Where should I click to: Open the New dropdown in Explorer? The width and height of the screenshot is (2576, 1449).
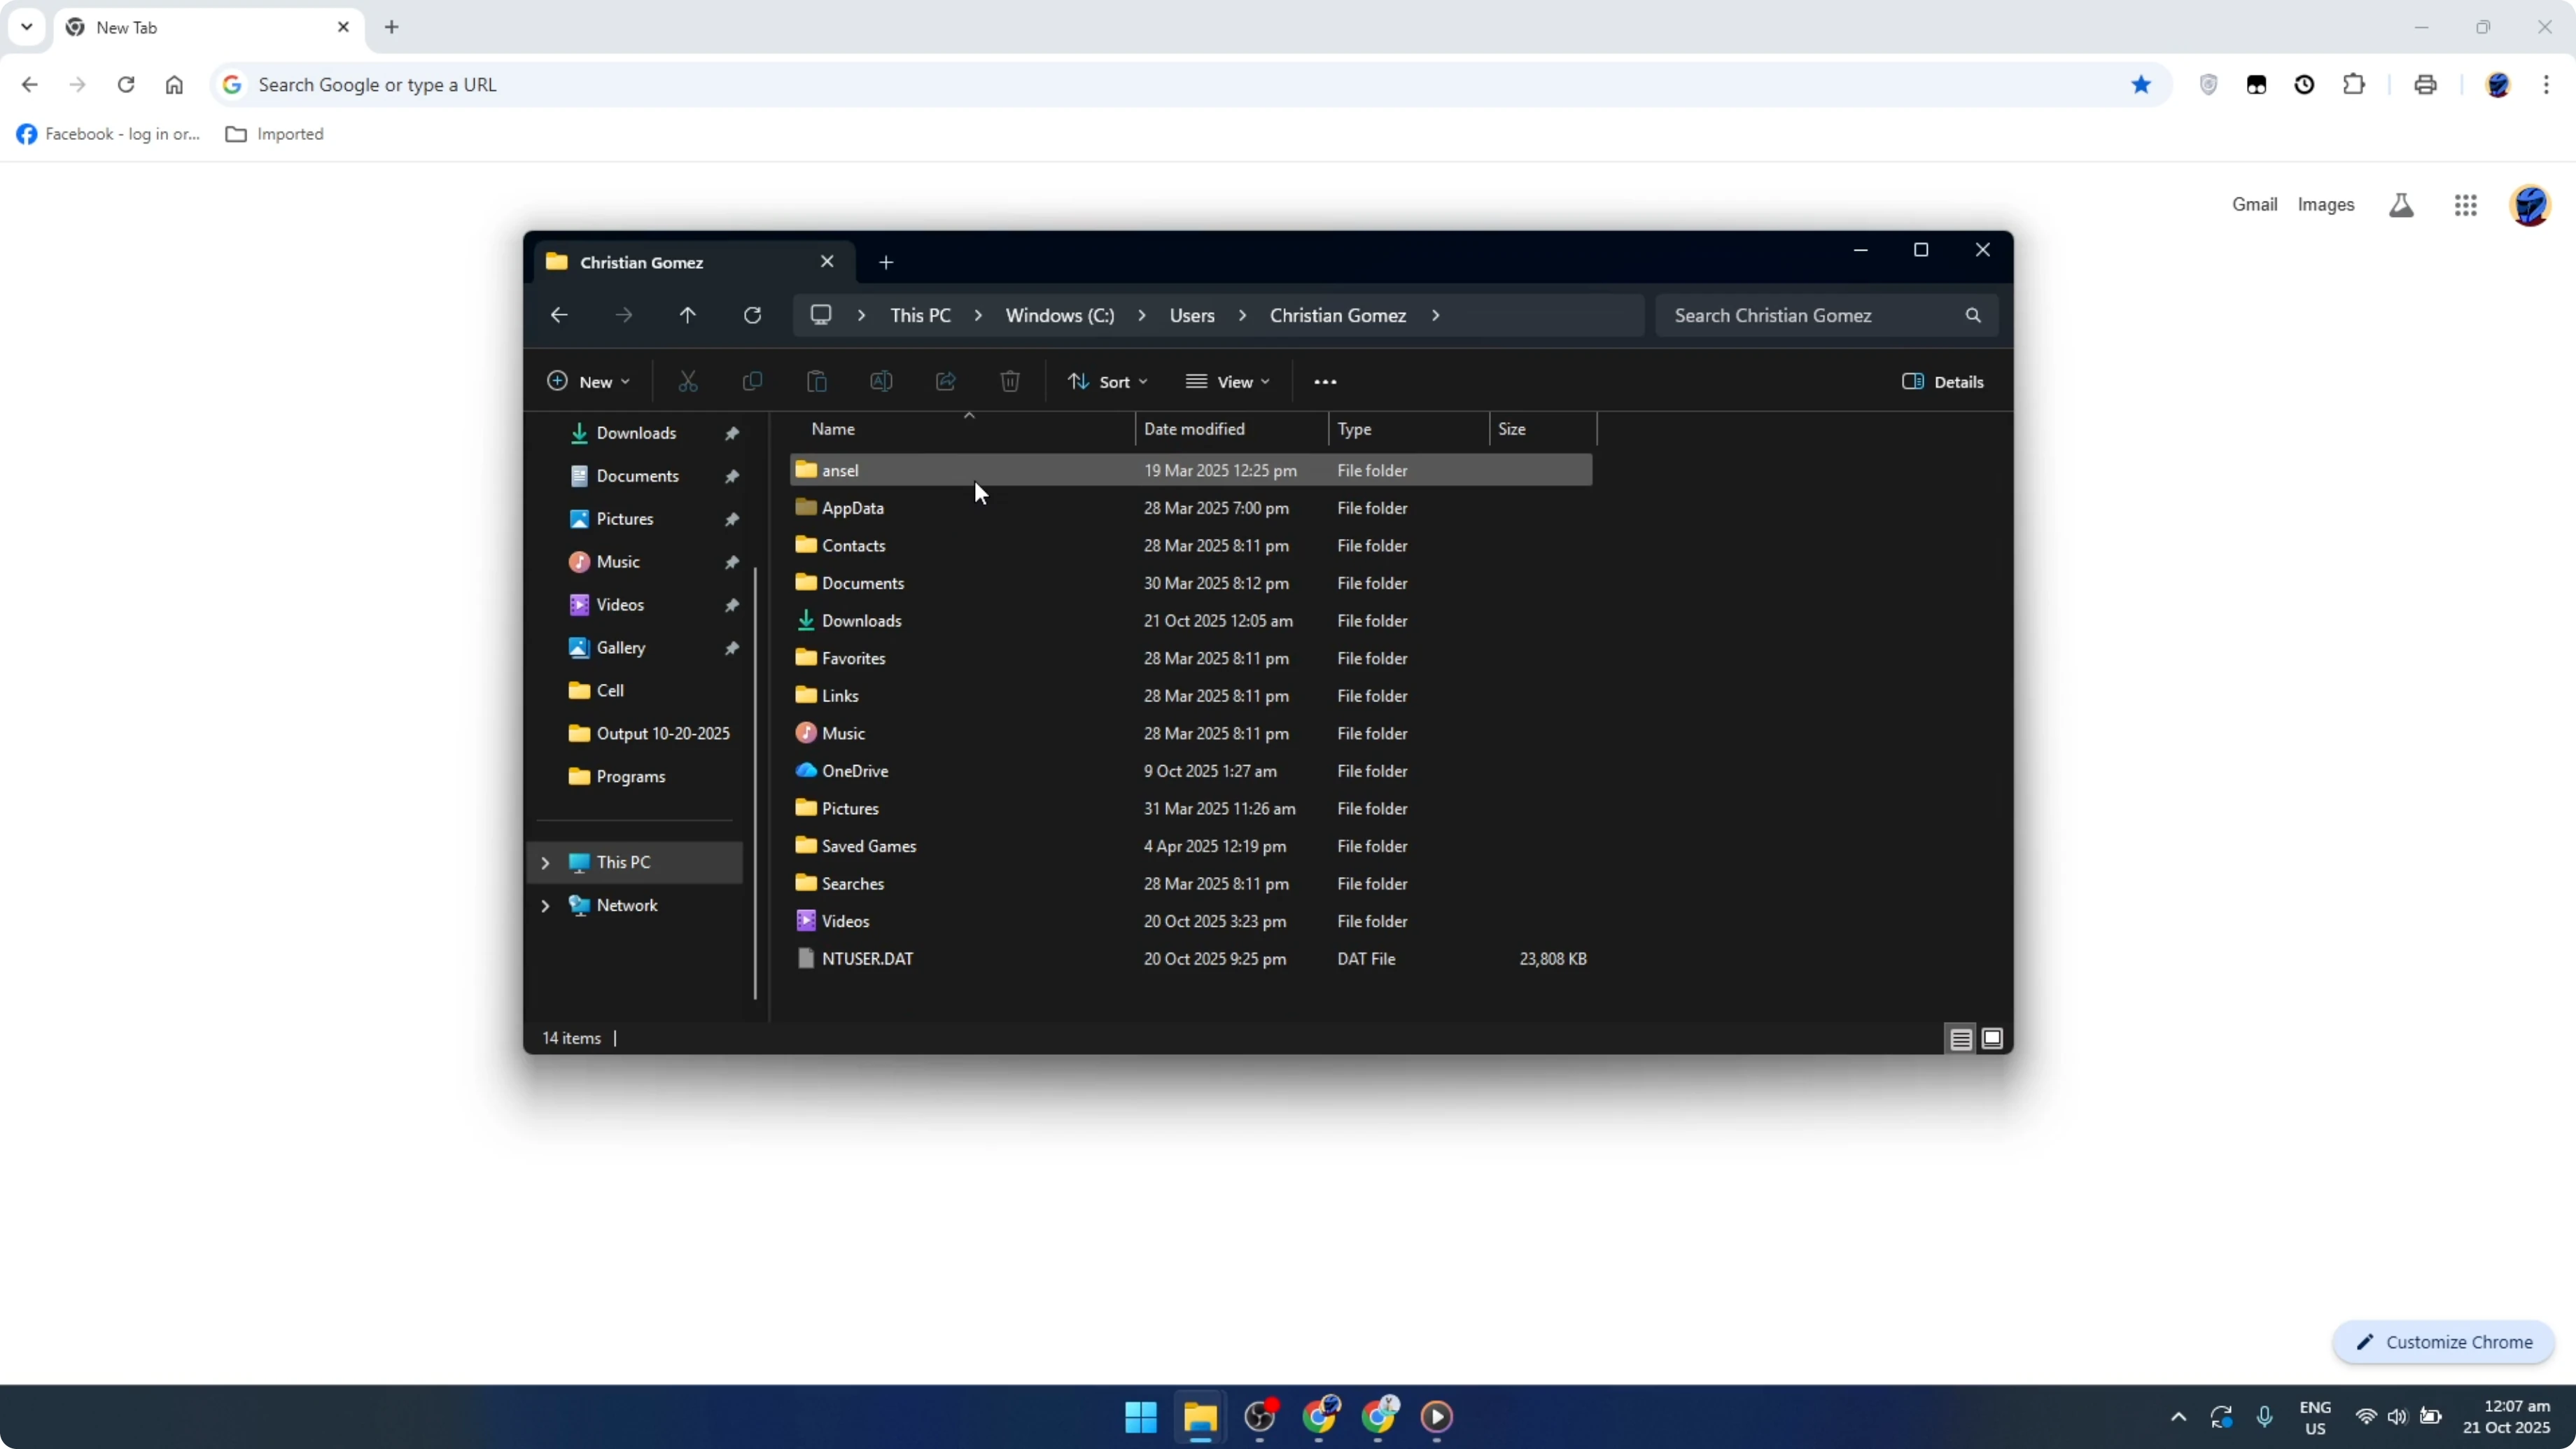[x=588, y=382]
